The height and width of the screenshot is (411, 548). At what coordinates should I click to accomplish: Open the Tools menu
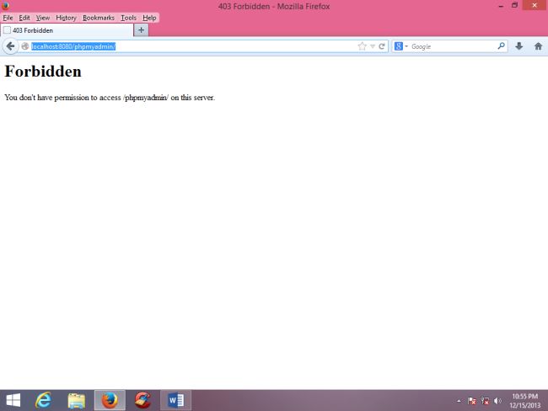click(128, 18)
